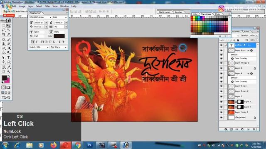Select the Clone Stamp tool
Viewport: 266px width, 149px height.
click(4, 44)
